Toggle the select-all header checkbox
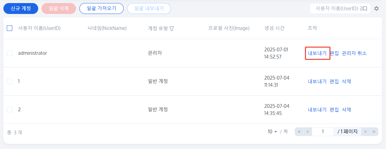386x149 pixels. point(10,28)
